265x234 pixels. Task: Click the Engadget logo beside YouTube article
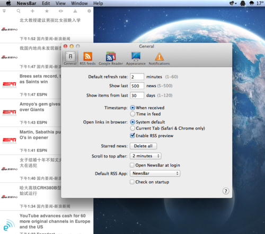click(x=9, y=224)
